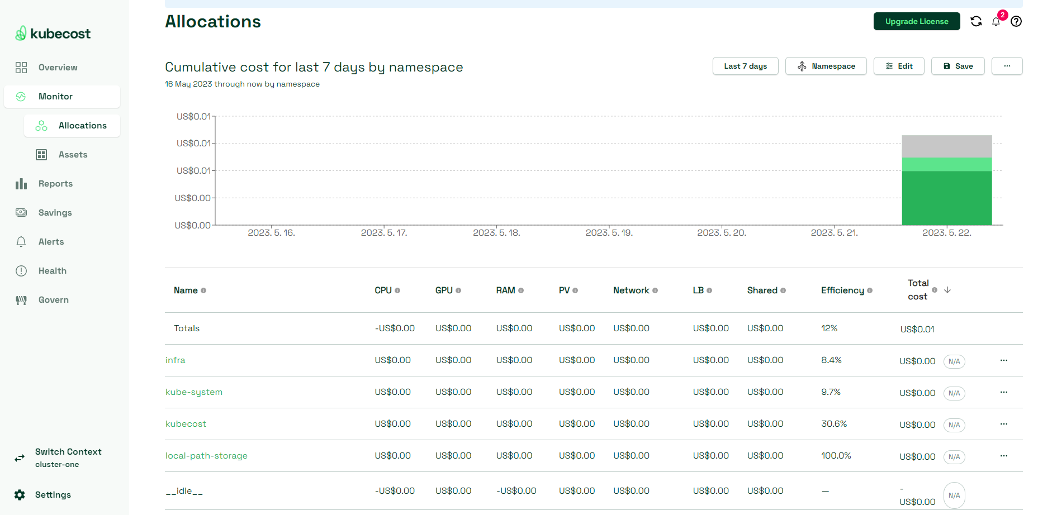Refresh data with the reload icon
The width and height of the screenshot is (1038, 515).
(x=977, y=21)
